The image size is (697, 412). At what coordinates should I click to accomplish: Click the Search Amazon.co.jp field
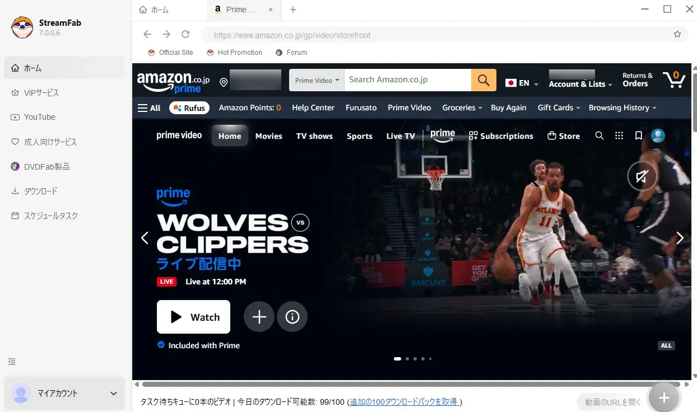407,80
